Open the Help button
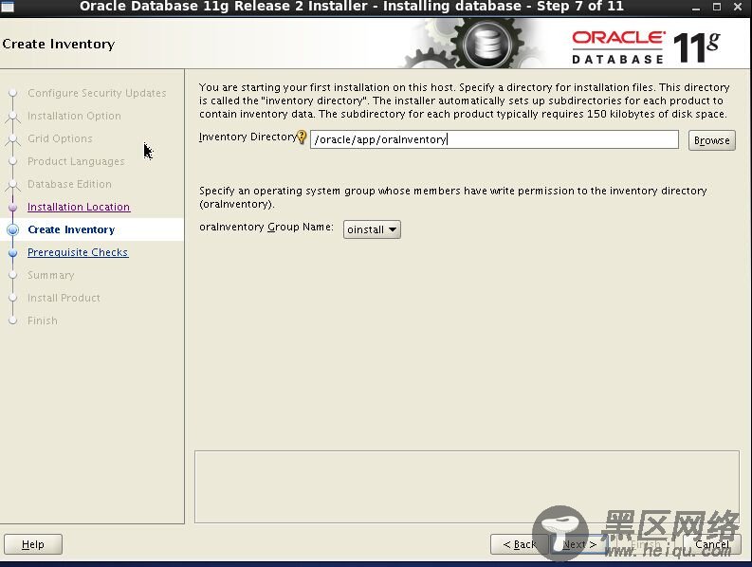752x567 pixels. [33, 544]
